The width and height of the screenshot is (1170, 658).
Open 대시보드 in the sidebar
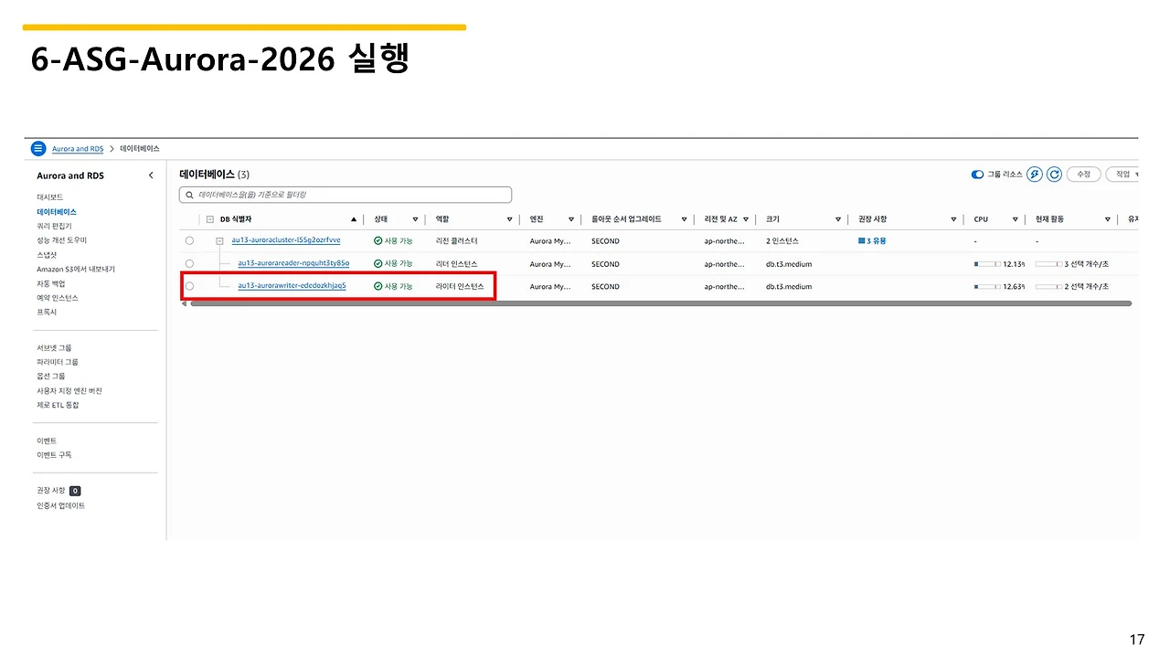click(50, 196)
